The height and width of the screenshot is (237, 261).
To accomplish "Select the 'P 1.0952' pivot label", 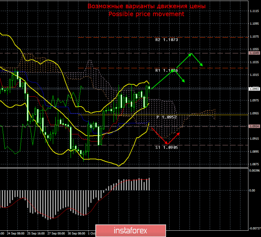I will (x=167, y=117).
